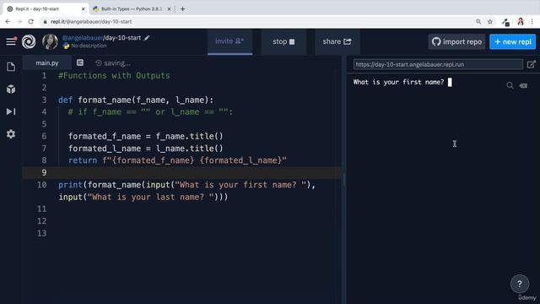540x304 pixels.
Task: Open the Files panel in sidebar
Action: point(11,67)
